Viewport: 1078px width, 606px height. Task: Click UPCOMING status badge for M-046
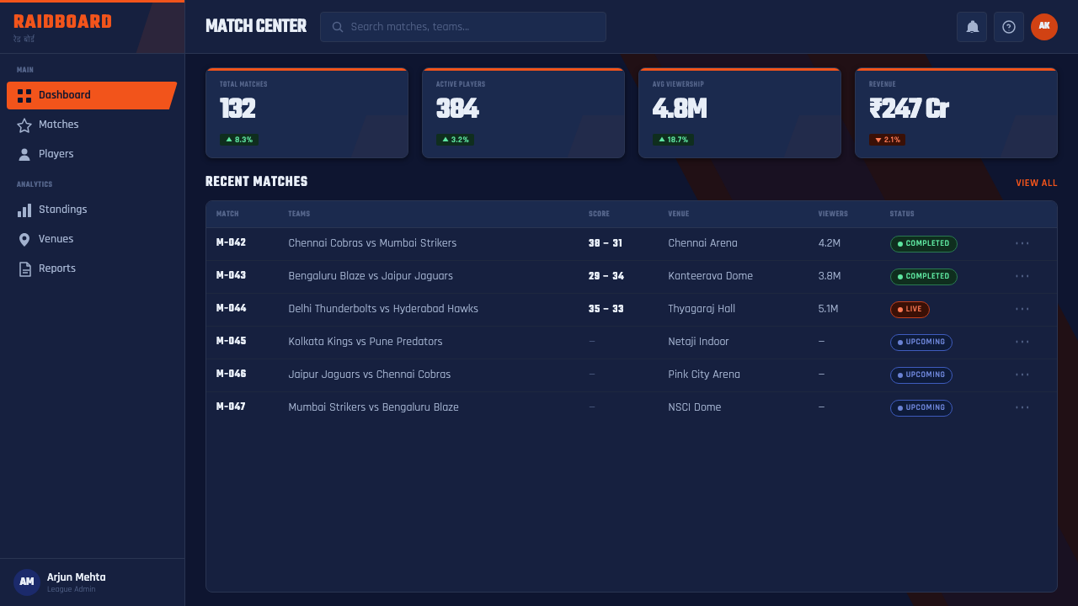pos(921,375)
